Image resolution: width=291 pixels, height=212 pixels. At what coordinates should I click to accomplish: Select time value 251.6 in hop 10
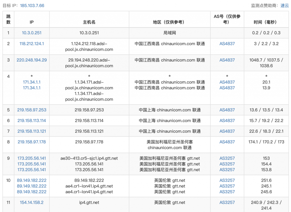[266, 180]
